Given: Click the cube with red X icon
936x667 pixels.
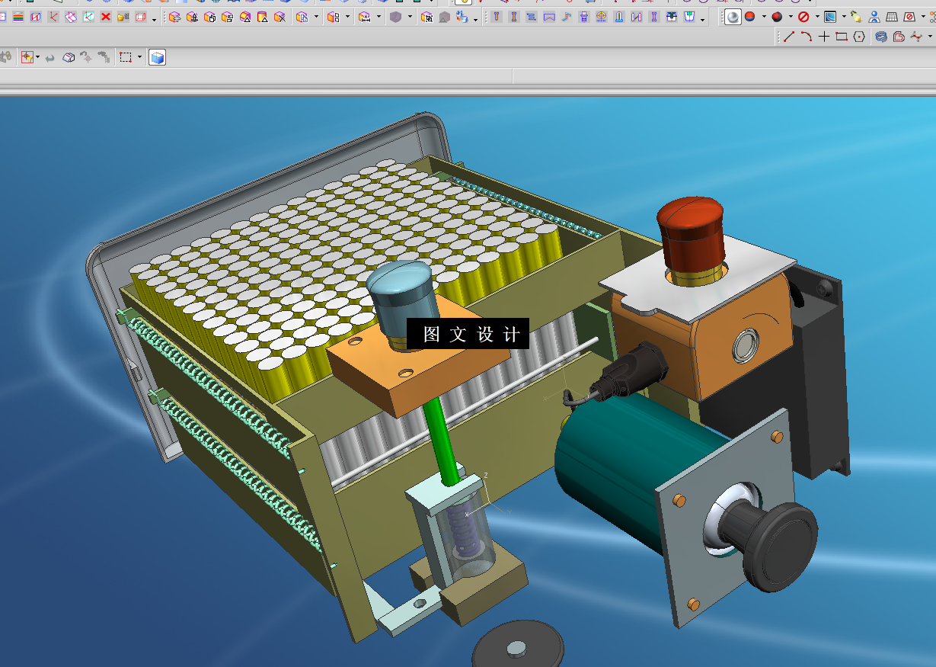Looking at the screenshot, I should click(280, 17).
